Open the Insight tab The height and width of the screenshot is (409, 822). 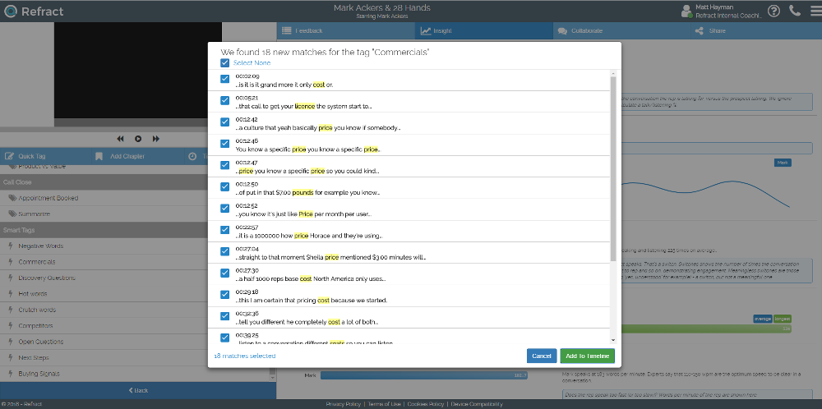pyautogui.click(x=484, y=30)
